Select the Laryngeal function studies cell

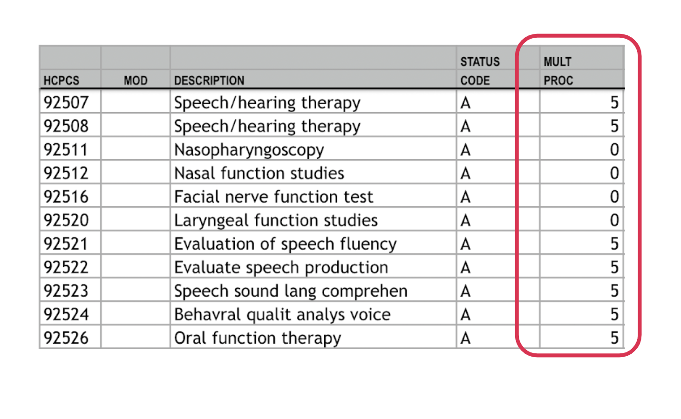point(313,220)
